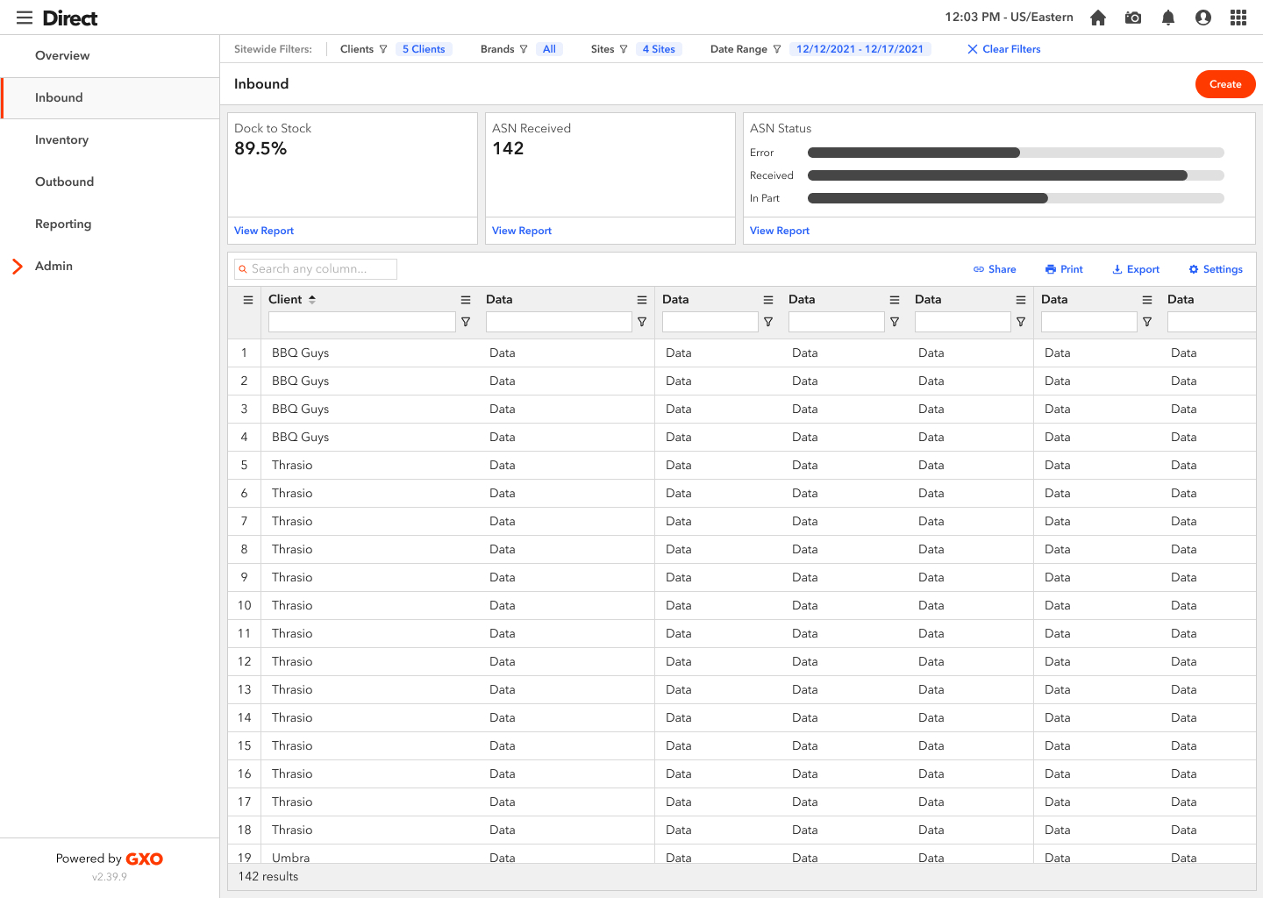Open Client column menu icon
This screenshot has width=1263, height=898.
(x=466, y=300)
